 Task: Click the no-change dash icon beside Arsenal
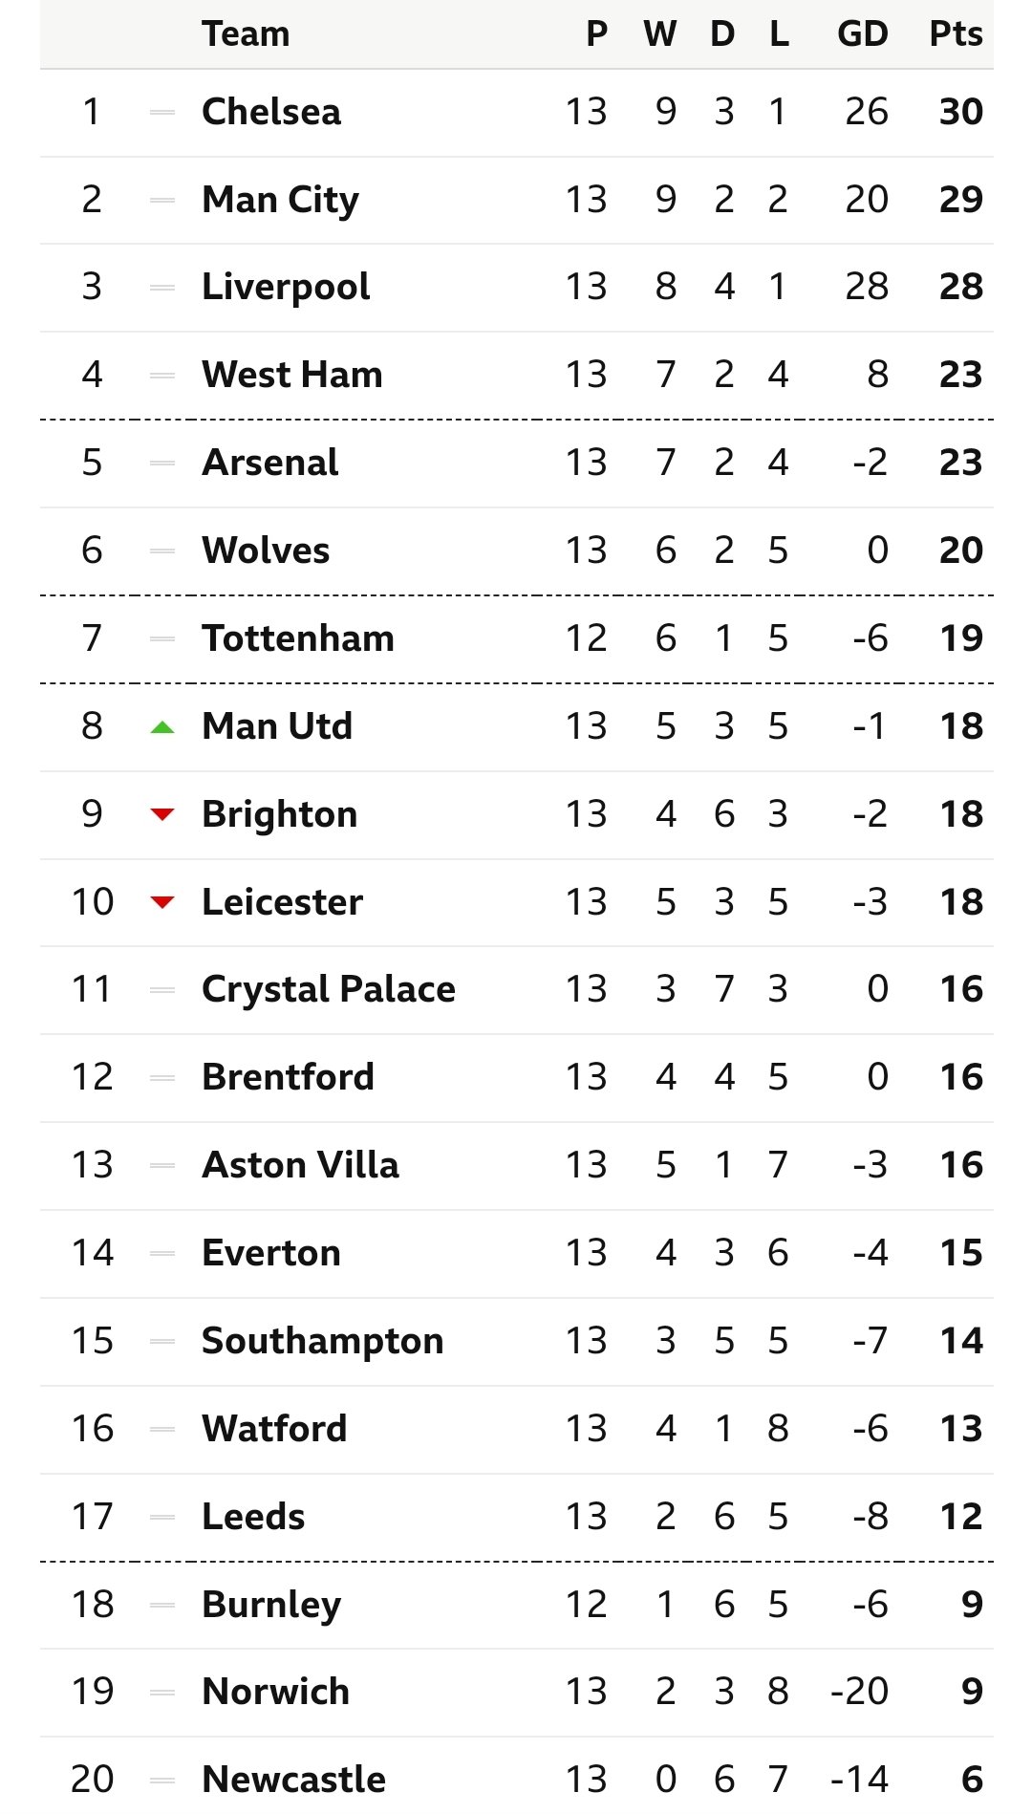[x=162, y=464]
